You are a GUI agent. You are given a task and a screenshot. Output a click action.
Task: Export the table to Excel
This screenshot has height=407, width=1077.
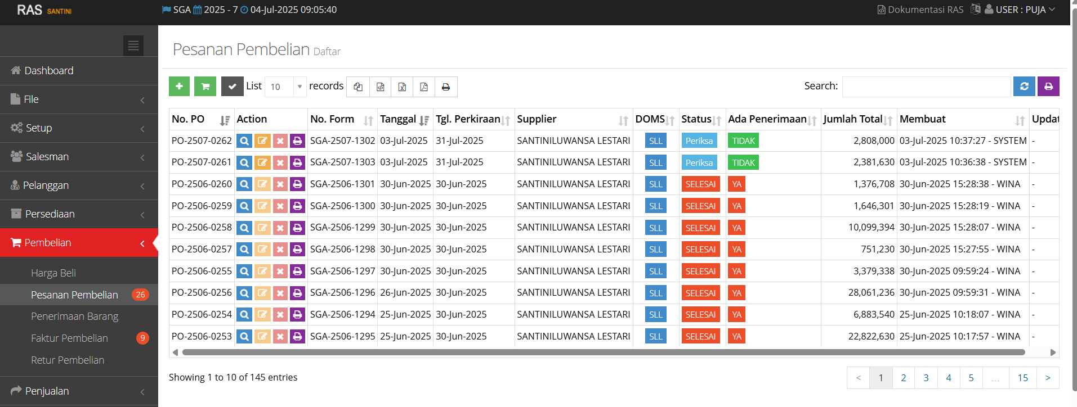pos(402,87)
